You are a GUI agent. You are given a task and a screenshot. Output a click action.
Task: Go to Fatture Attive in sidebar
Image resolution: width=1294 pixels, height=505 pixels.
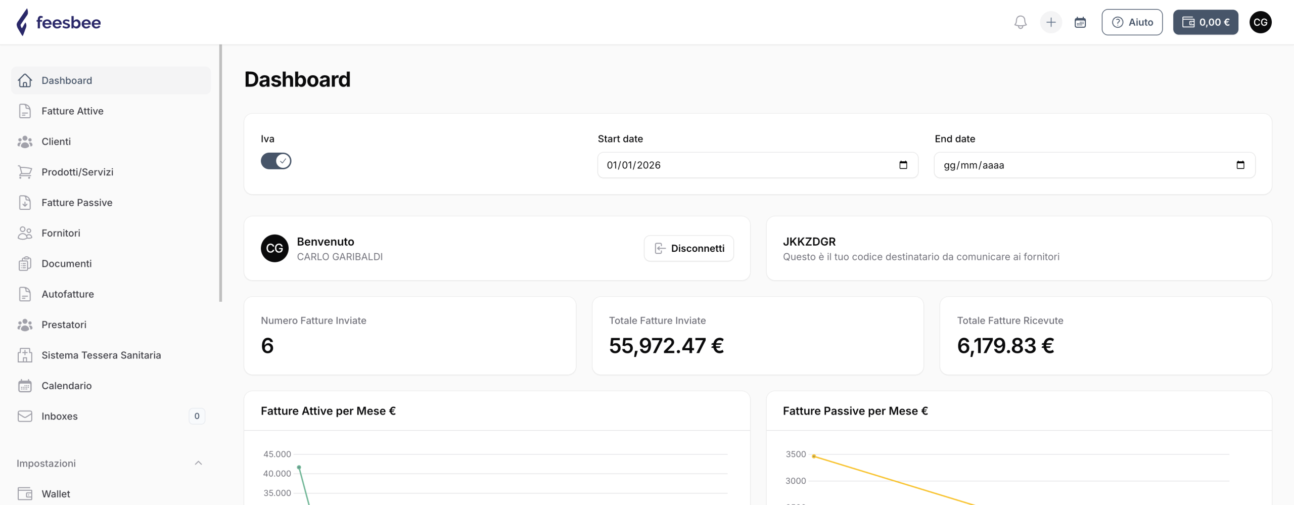click(x=72, y=111)
